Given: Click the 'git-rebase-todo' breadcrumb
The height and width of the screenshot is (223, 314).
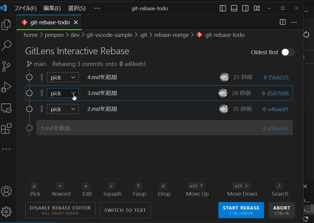Looking at the screenshot, I should (x=225, y=35).
